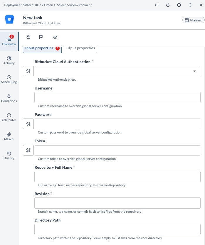The image size is (205, 245).
Task: Click the expand width arrows icon
Action: [157, 5]
